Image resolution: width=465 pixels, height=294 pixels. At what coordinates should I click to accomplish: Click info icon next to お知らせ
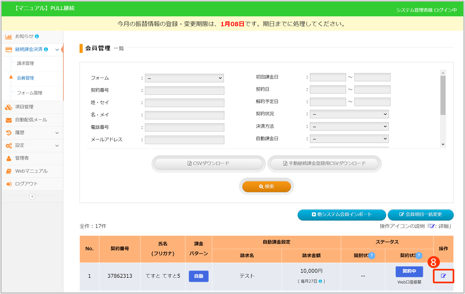coord(37,36)
